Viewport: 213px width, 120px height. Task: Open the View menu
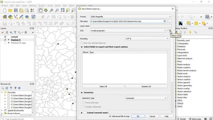(18, 5)
